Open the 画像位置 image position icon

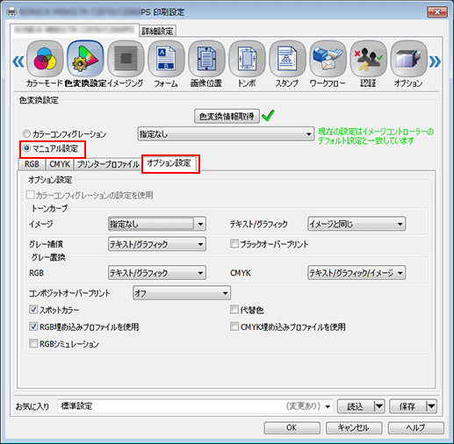tap(206, 59)
